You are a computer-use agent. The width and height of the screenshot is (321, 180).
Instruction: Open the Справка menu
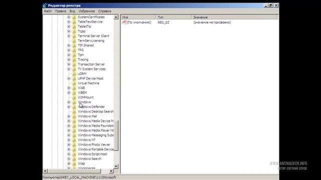pyautogui.click(x=105, y=11)
